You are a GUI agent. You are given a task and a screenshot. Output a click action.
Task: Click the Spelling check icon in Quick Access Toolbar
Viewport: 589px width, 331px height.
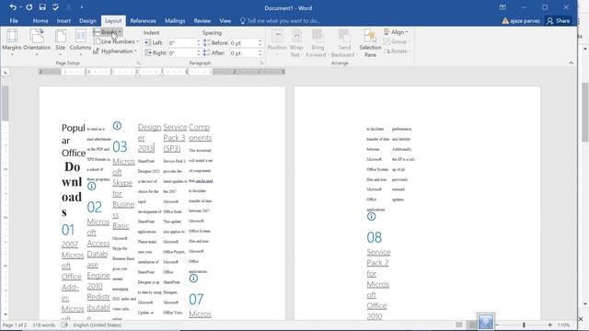[x=55, y=7]
